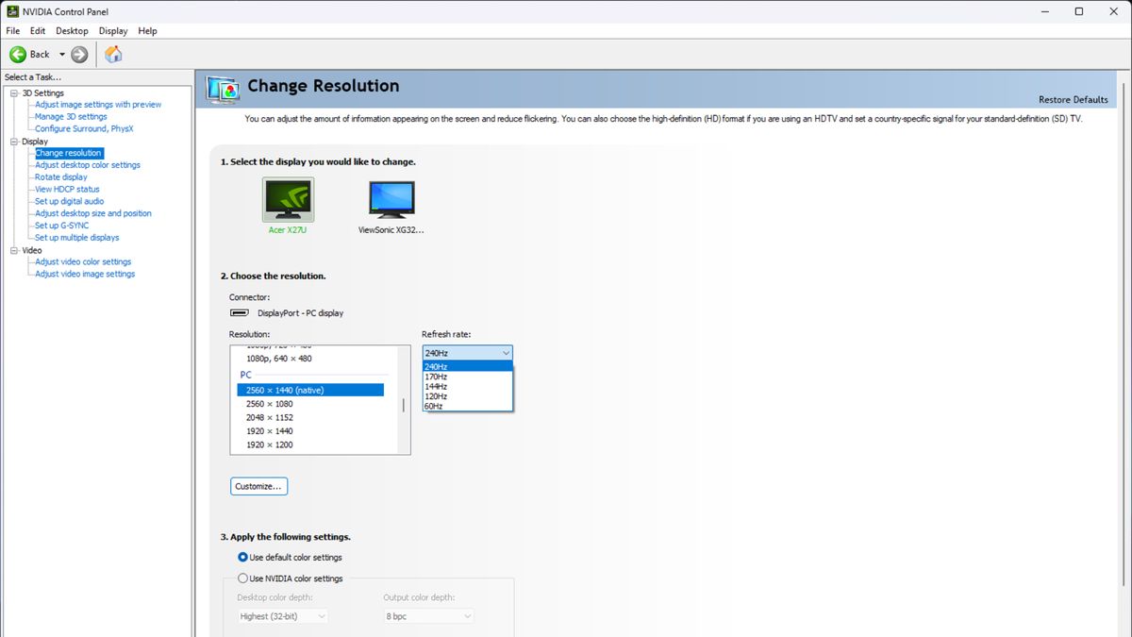Choose 240Hz in the refresh rate list
Viewport: 1132px width, 637px height.
tap(468, 366)
